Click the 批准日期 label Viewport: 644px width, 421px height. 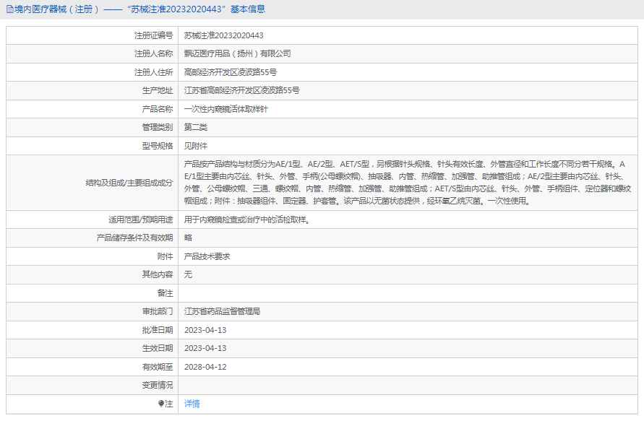tap(158, 330)
